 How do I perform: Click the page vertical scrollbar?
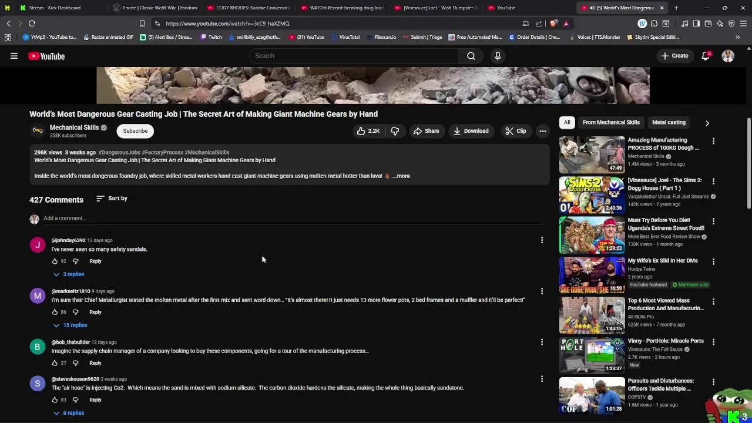749,163
